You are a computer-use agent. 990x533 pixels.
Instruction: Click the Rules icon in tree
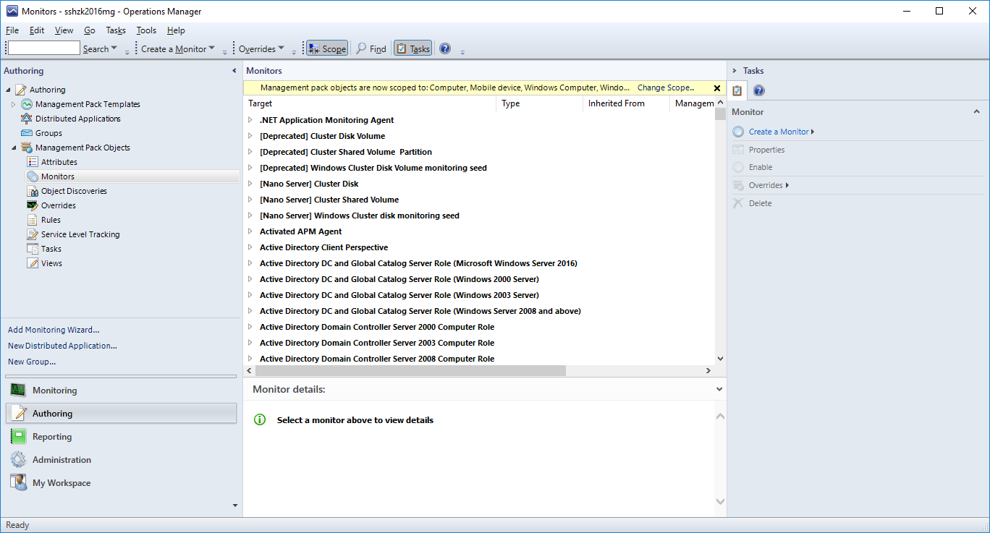click(33, 220)
